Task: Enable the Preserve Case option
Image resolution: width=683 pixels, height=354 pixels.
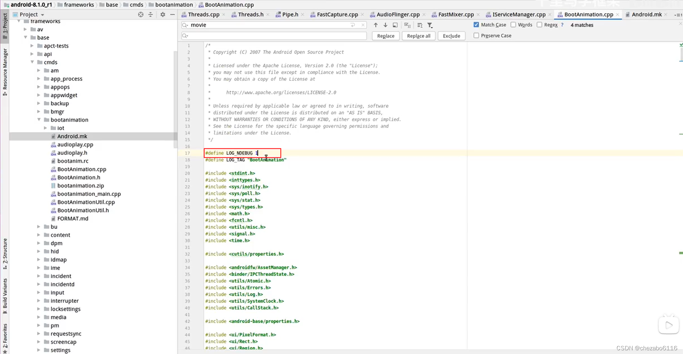Action: (476, 36)
